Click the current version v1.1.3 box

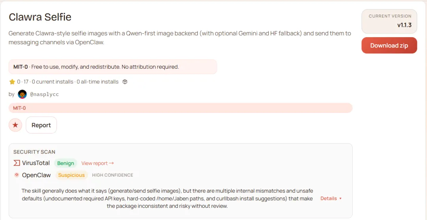click(389, 21)
